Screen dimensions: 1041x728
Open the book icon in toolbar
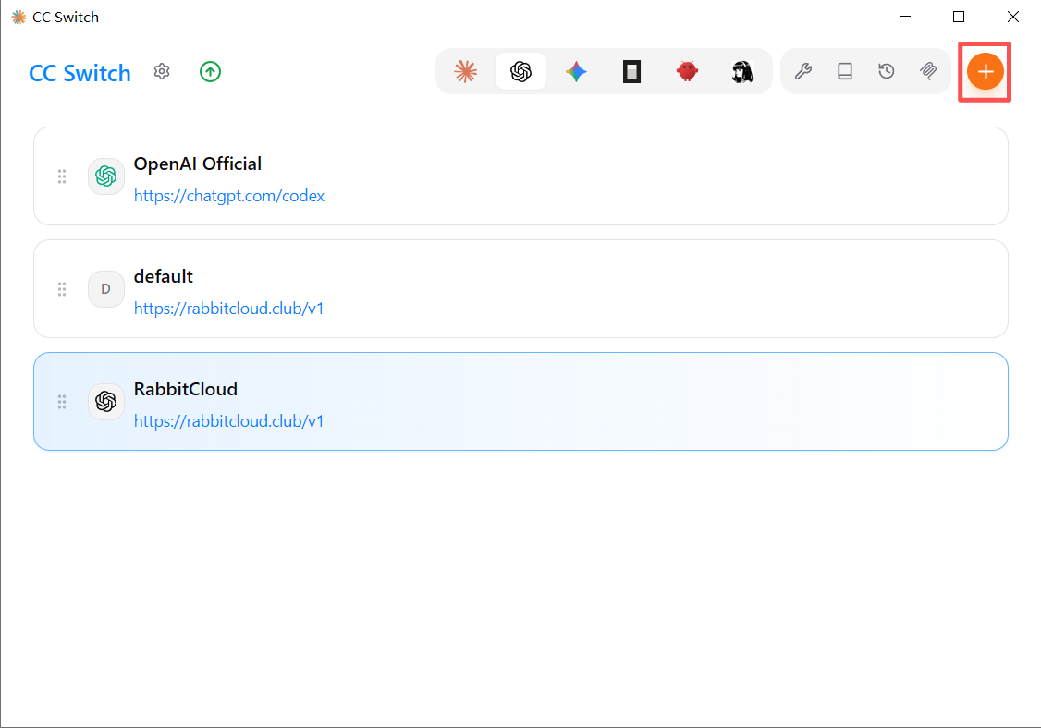pos(844,71)
